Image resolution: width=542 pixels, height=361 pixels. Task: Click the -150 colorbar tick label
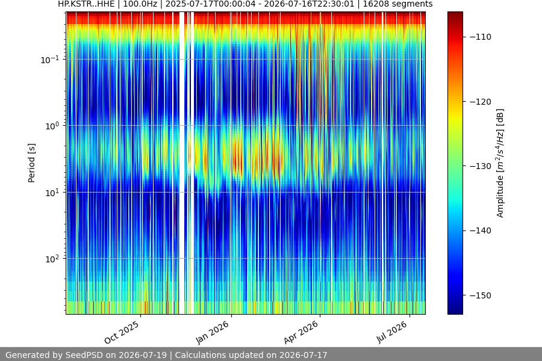(481, 295)
